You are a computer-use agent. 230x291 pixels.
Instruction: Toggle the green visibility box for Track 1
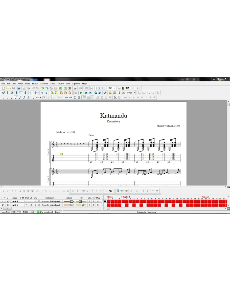(x=8, y=202)
